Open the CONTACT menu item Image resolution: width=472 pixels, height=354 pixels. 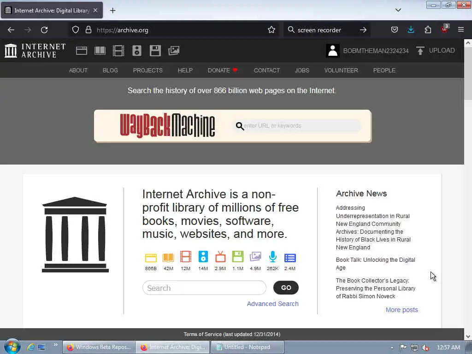pyautogui.click(x=267, y=71)
